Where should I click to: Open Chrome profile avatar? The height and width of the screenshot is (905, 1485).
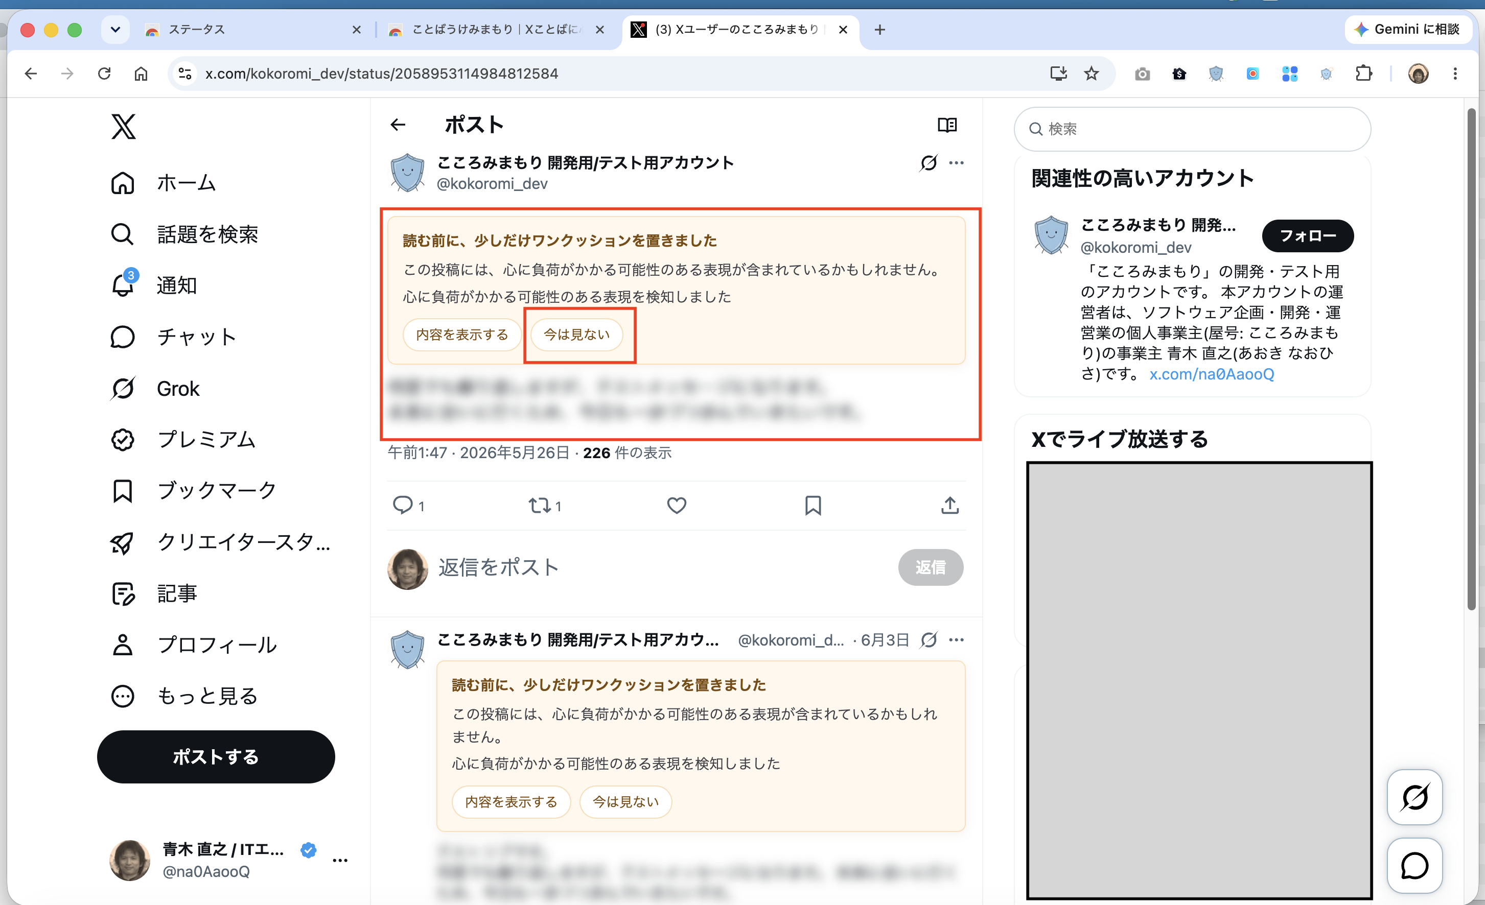[x=1418, y=74]
